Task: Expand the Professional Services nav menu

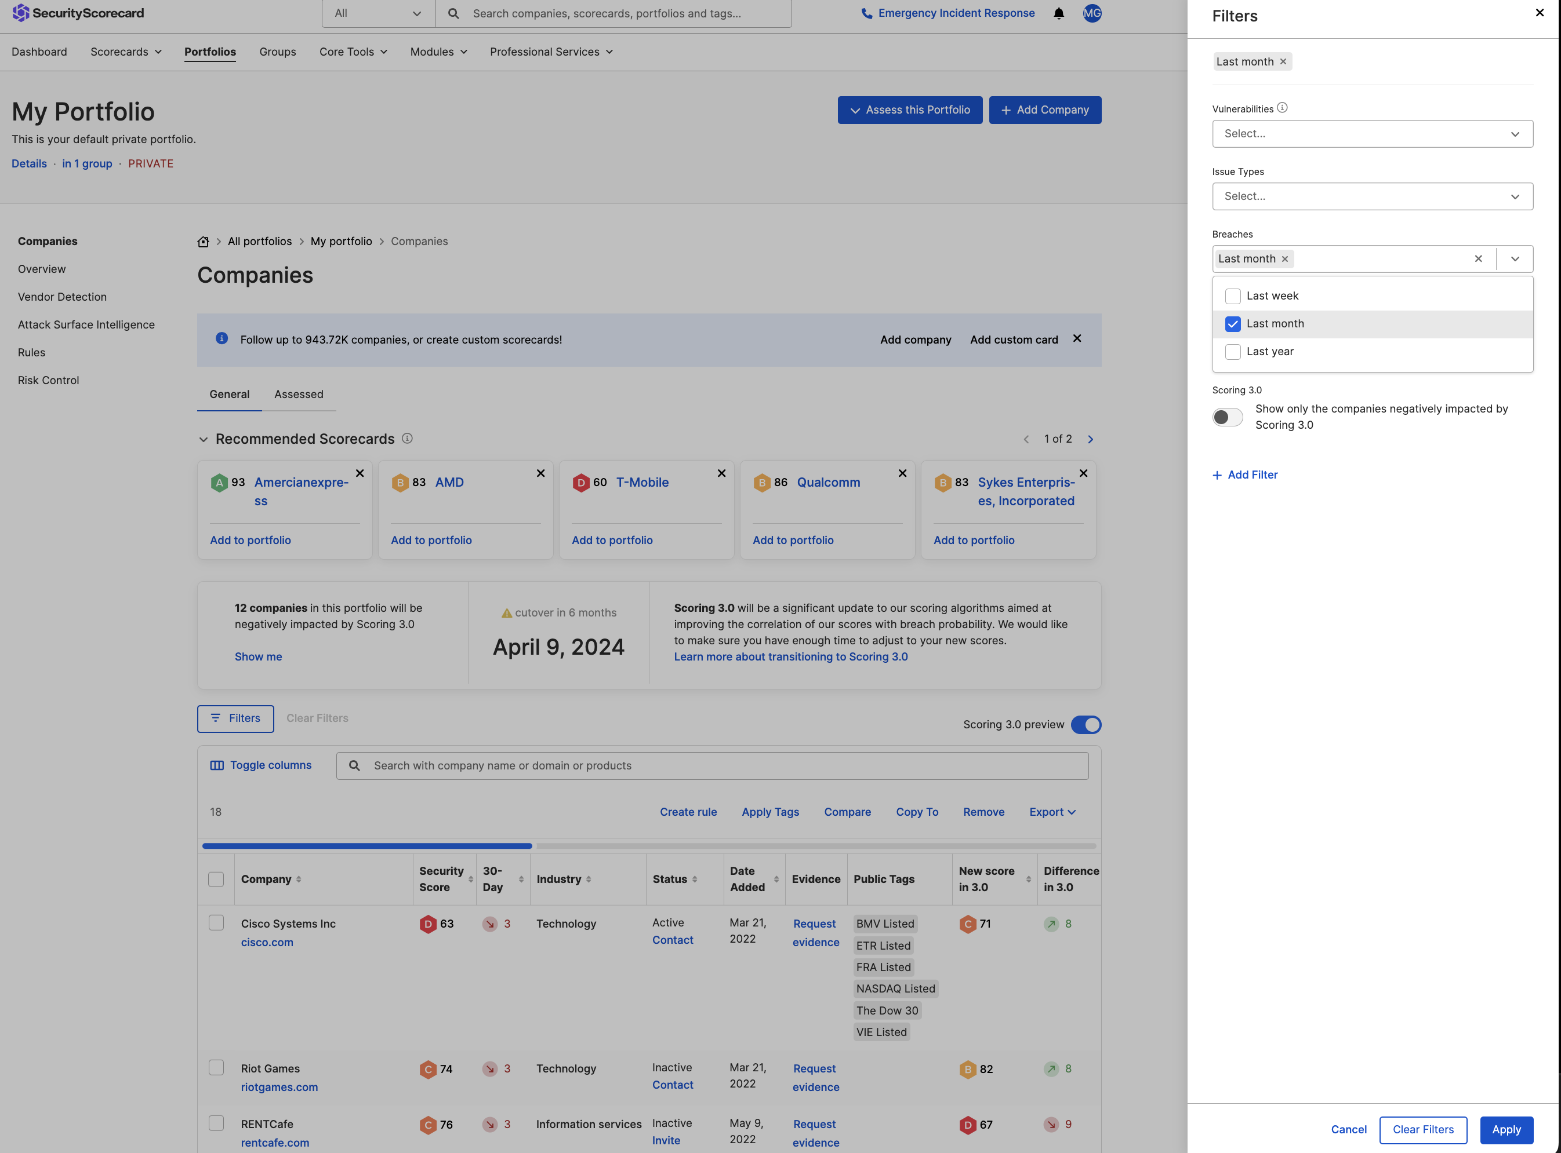Action: [x=551, y=52]
